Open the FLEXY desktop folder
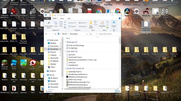Viewport: 181px width, 101px height. coord(33,89)
